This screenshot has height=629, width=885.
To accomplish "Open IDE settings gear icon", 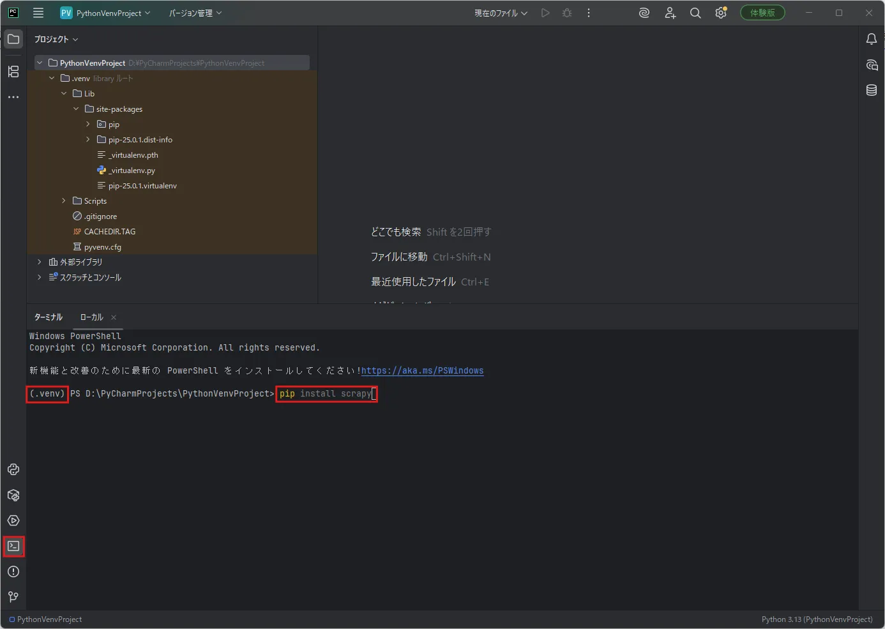I will (721, 13).
